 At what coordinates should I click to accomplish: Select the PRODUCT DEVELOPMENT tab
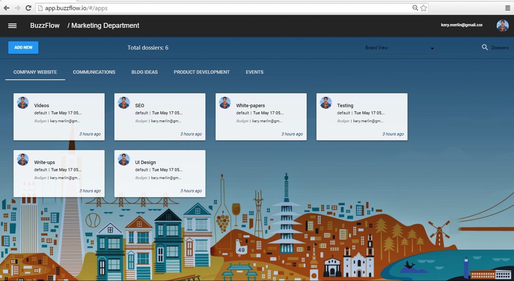pos(201,72)
